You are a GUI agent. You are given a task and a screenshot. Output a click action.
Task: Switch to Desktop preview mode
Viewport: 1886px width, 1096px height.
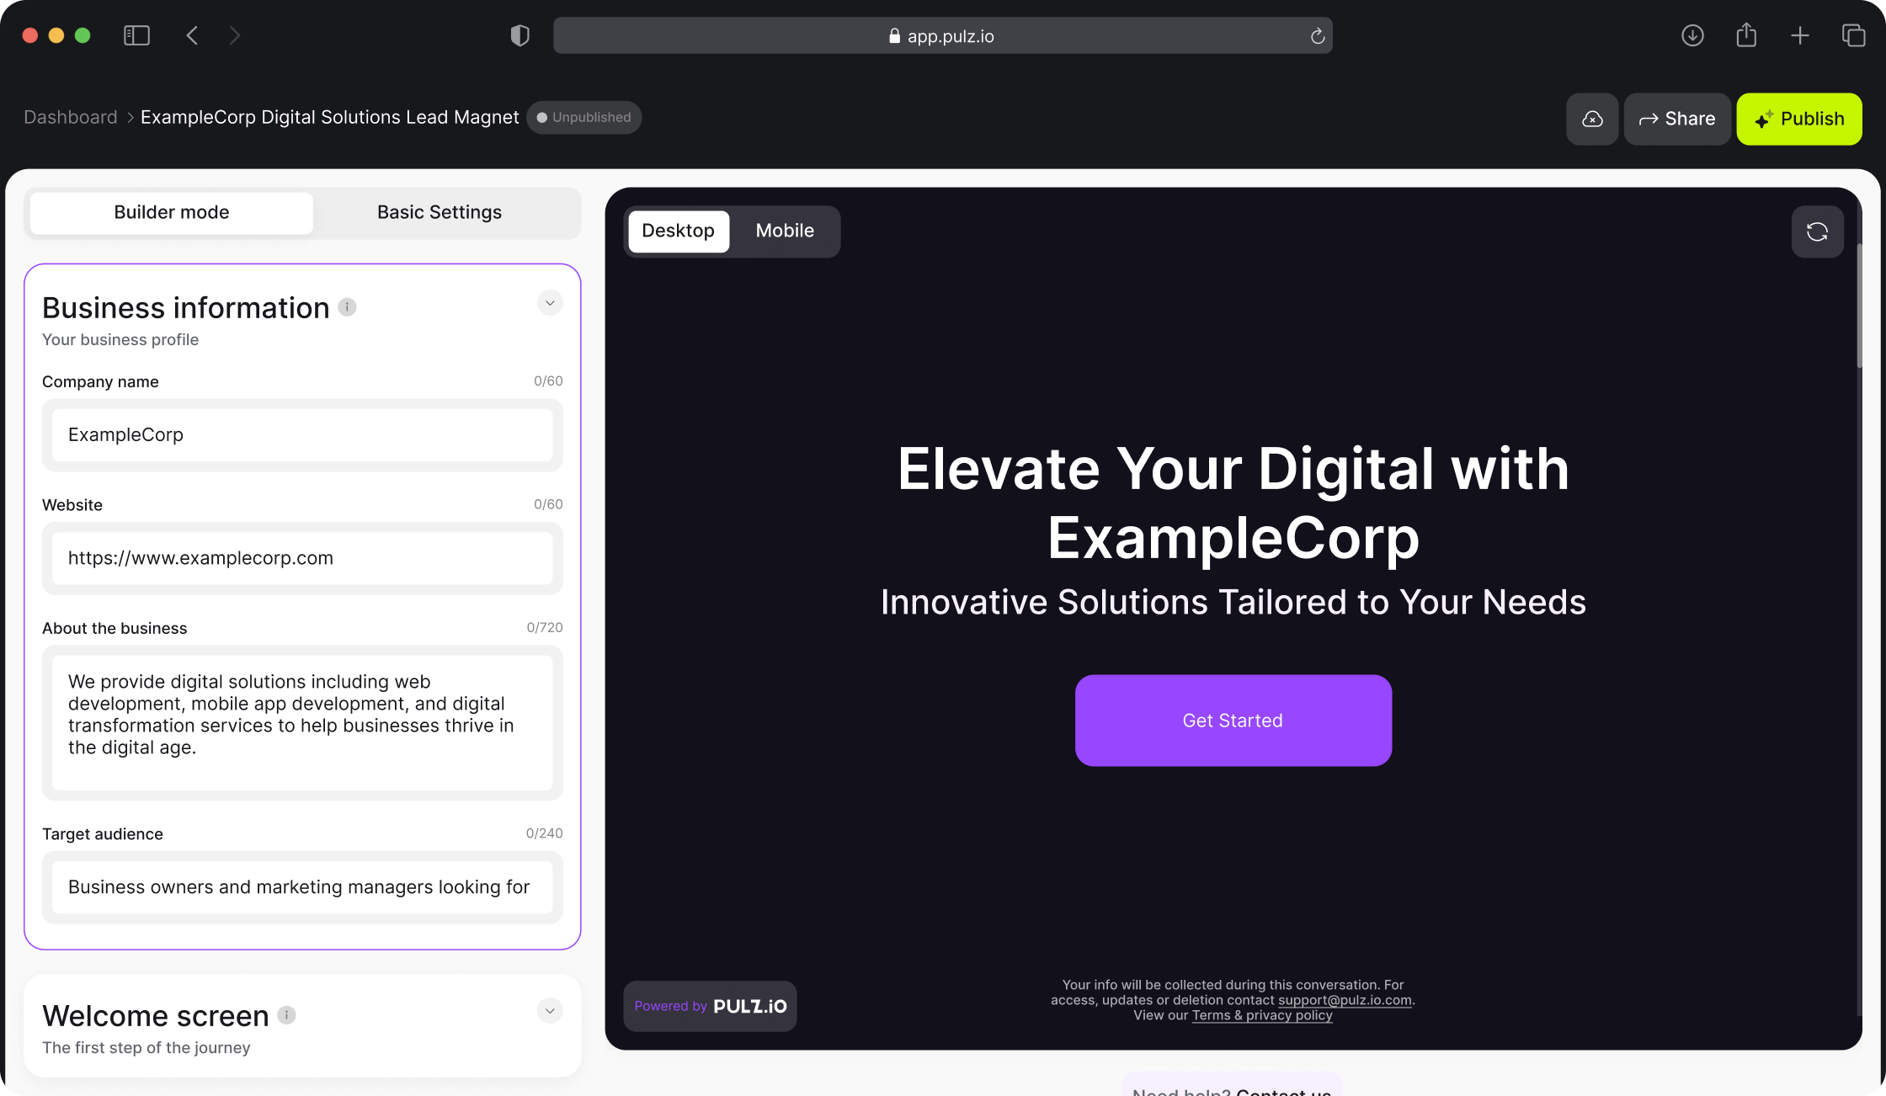click(679, 231)
